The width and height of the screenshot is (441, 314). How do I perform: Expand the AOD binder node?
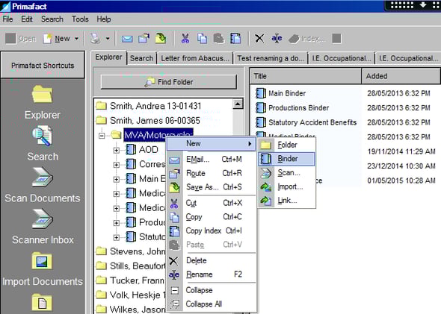116,151
